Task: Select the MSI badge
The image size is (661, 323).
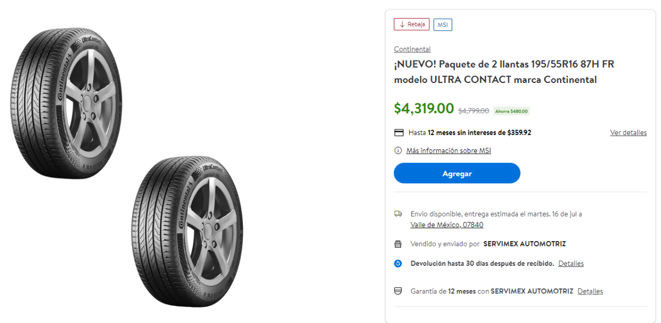Action: [442, 24]
